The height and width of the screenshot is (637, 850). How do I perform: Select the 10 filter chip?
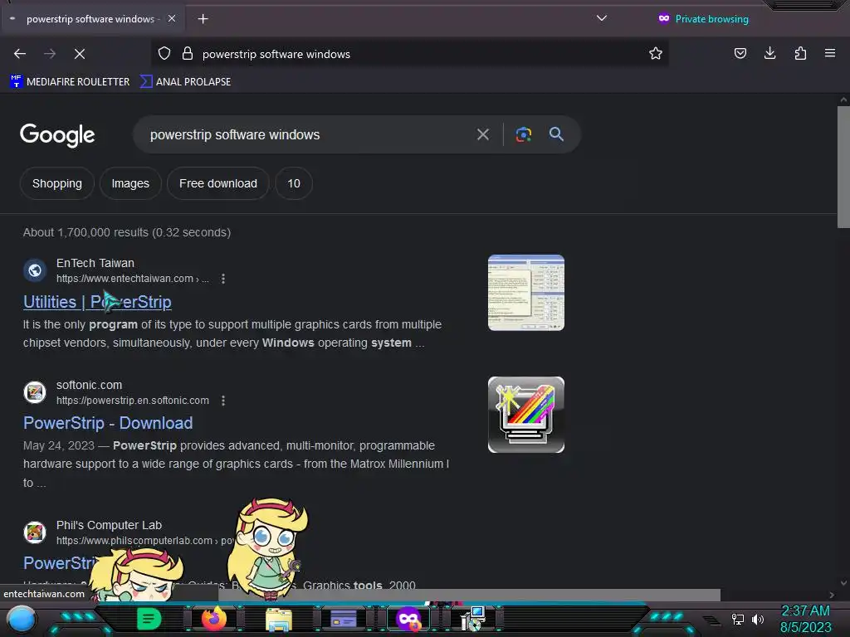coord(294,183)
